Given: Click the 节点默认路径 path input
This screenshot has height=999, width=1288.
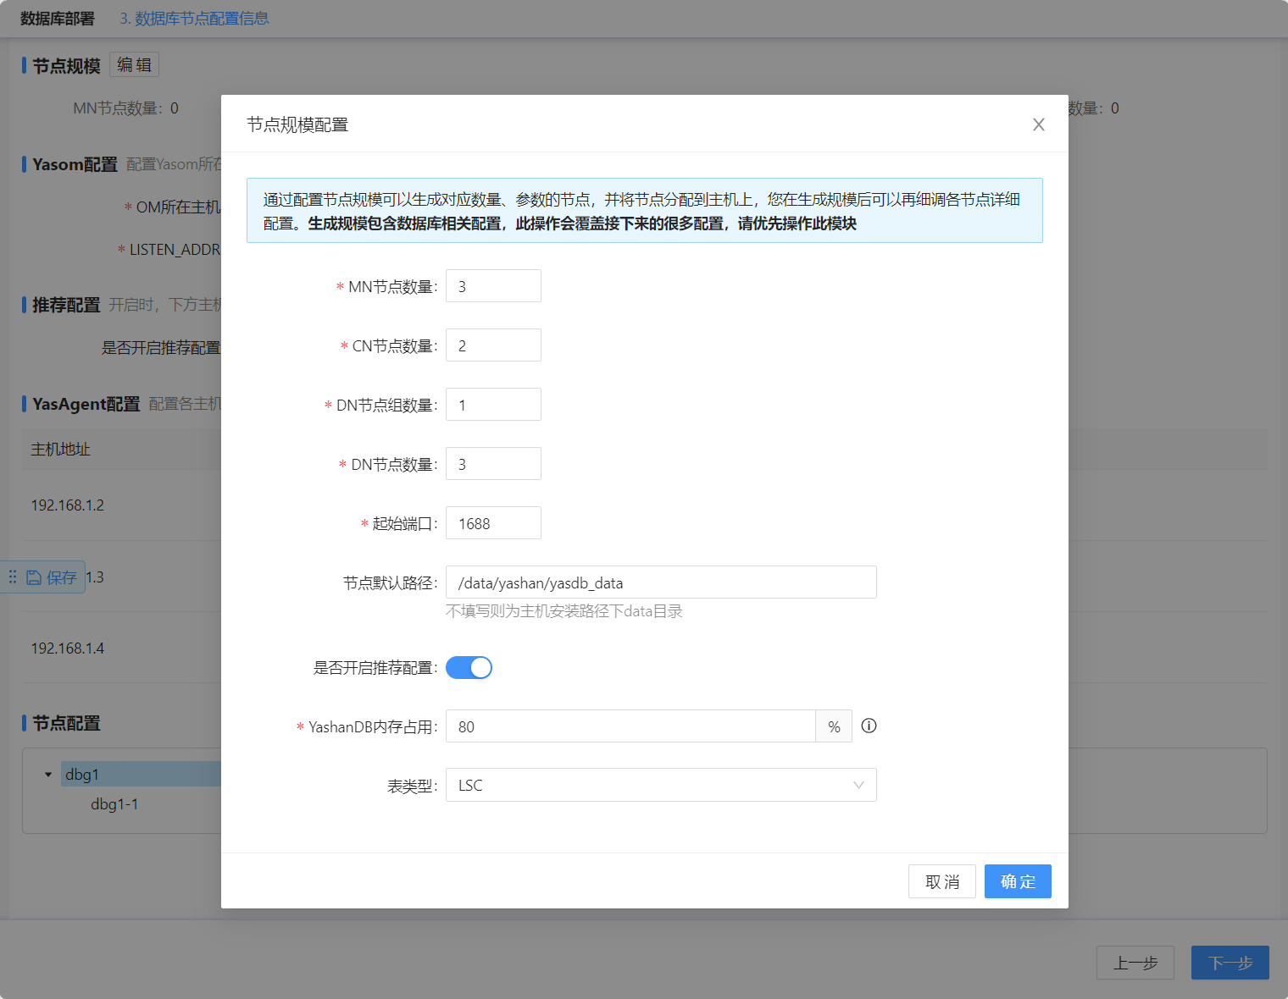Looking at the screenshot, I should [x=660, y=582].
